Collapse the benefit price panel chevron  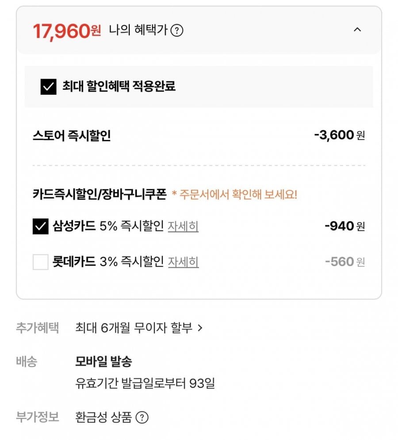click(357, 30)
